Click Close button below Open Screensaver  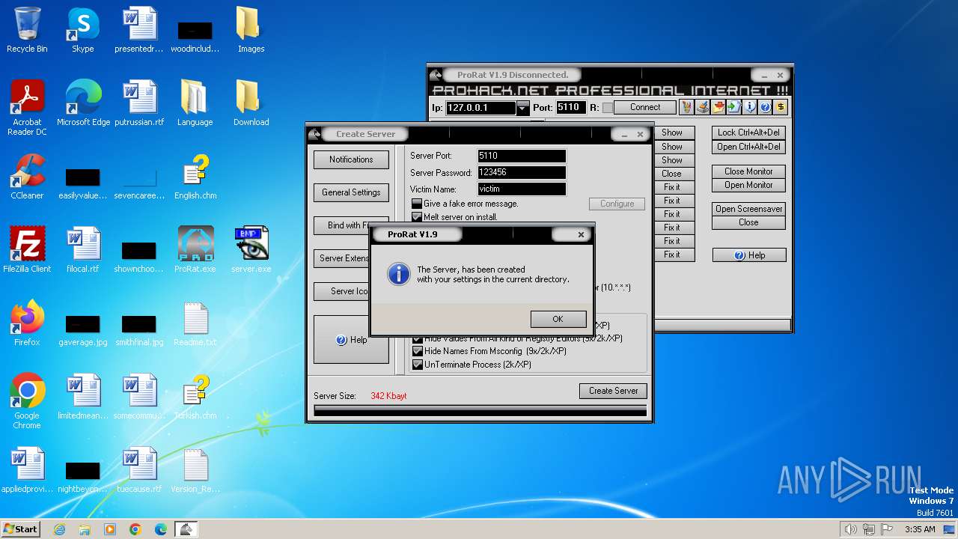[x=748, y=222]
